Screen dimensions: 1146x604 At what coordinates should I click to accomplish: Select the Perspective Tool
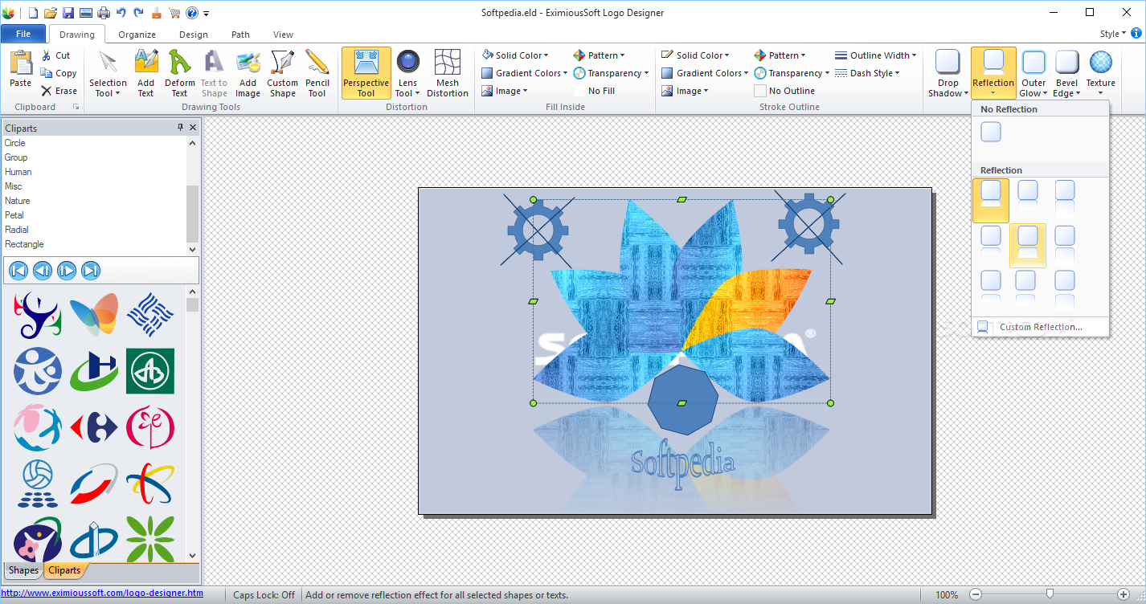(x=366, y=73)
